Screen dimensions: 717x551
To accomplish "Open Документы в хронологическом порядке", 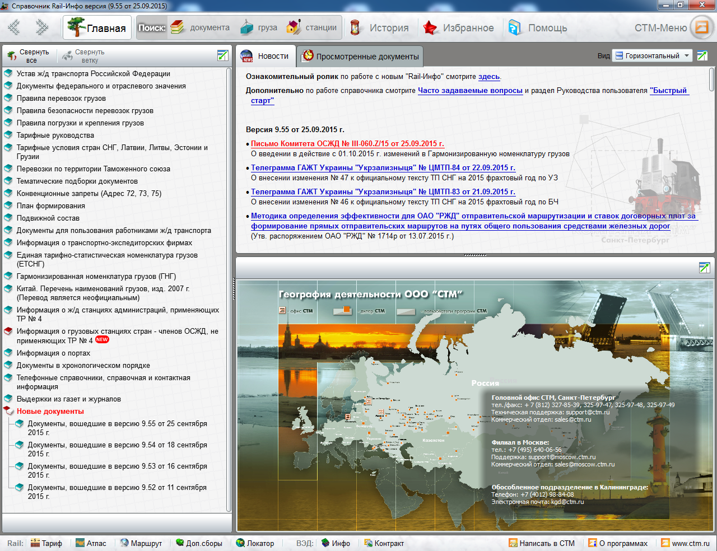I will coord(83,365).
